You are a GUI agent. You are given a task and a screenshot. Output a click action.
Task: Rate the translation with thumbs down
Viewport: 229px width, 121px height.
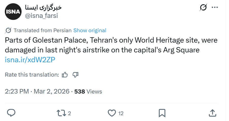[75, 75]
